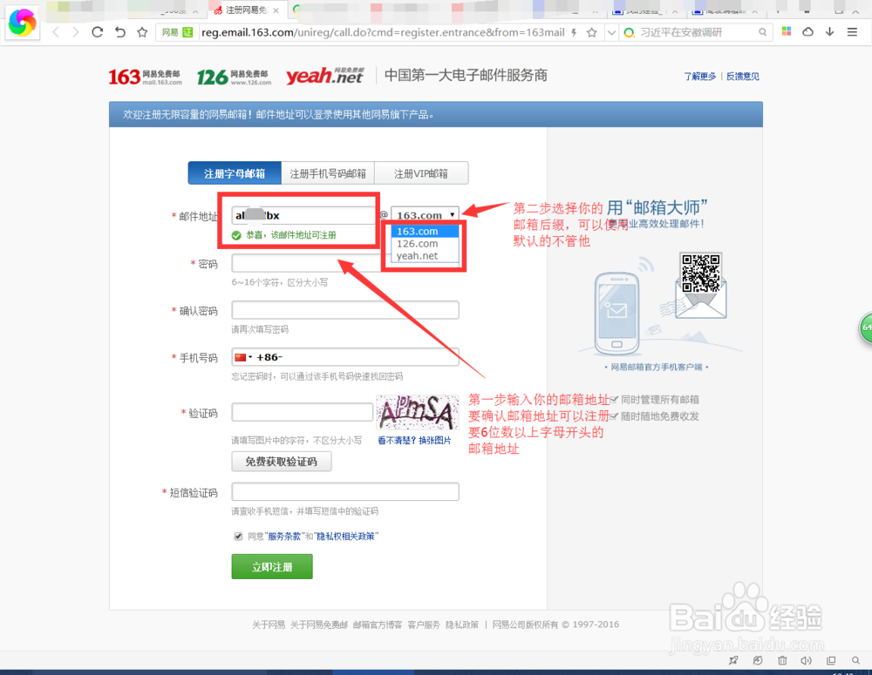Switch to 注册VIP邮箱 tab
This screenshot has height=675, width=872.
pyautogui.click(x=421, y=173)
